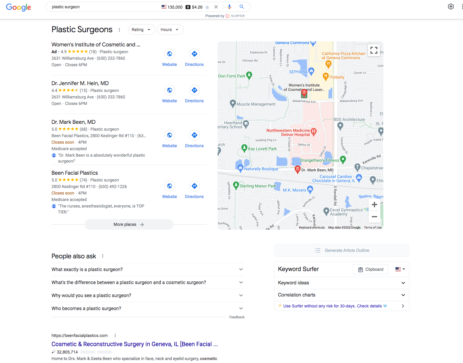Click Generate Article Outline button
The height and width of the screenshot is (363, 463).
[x=342, y=250]
